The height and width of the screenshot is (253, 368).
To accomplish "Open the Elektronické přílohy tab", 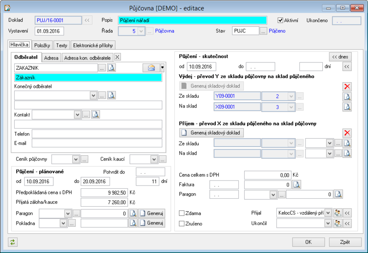I will [93, 45].
